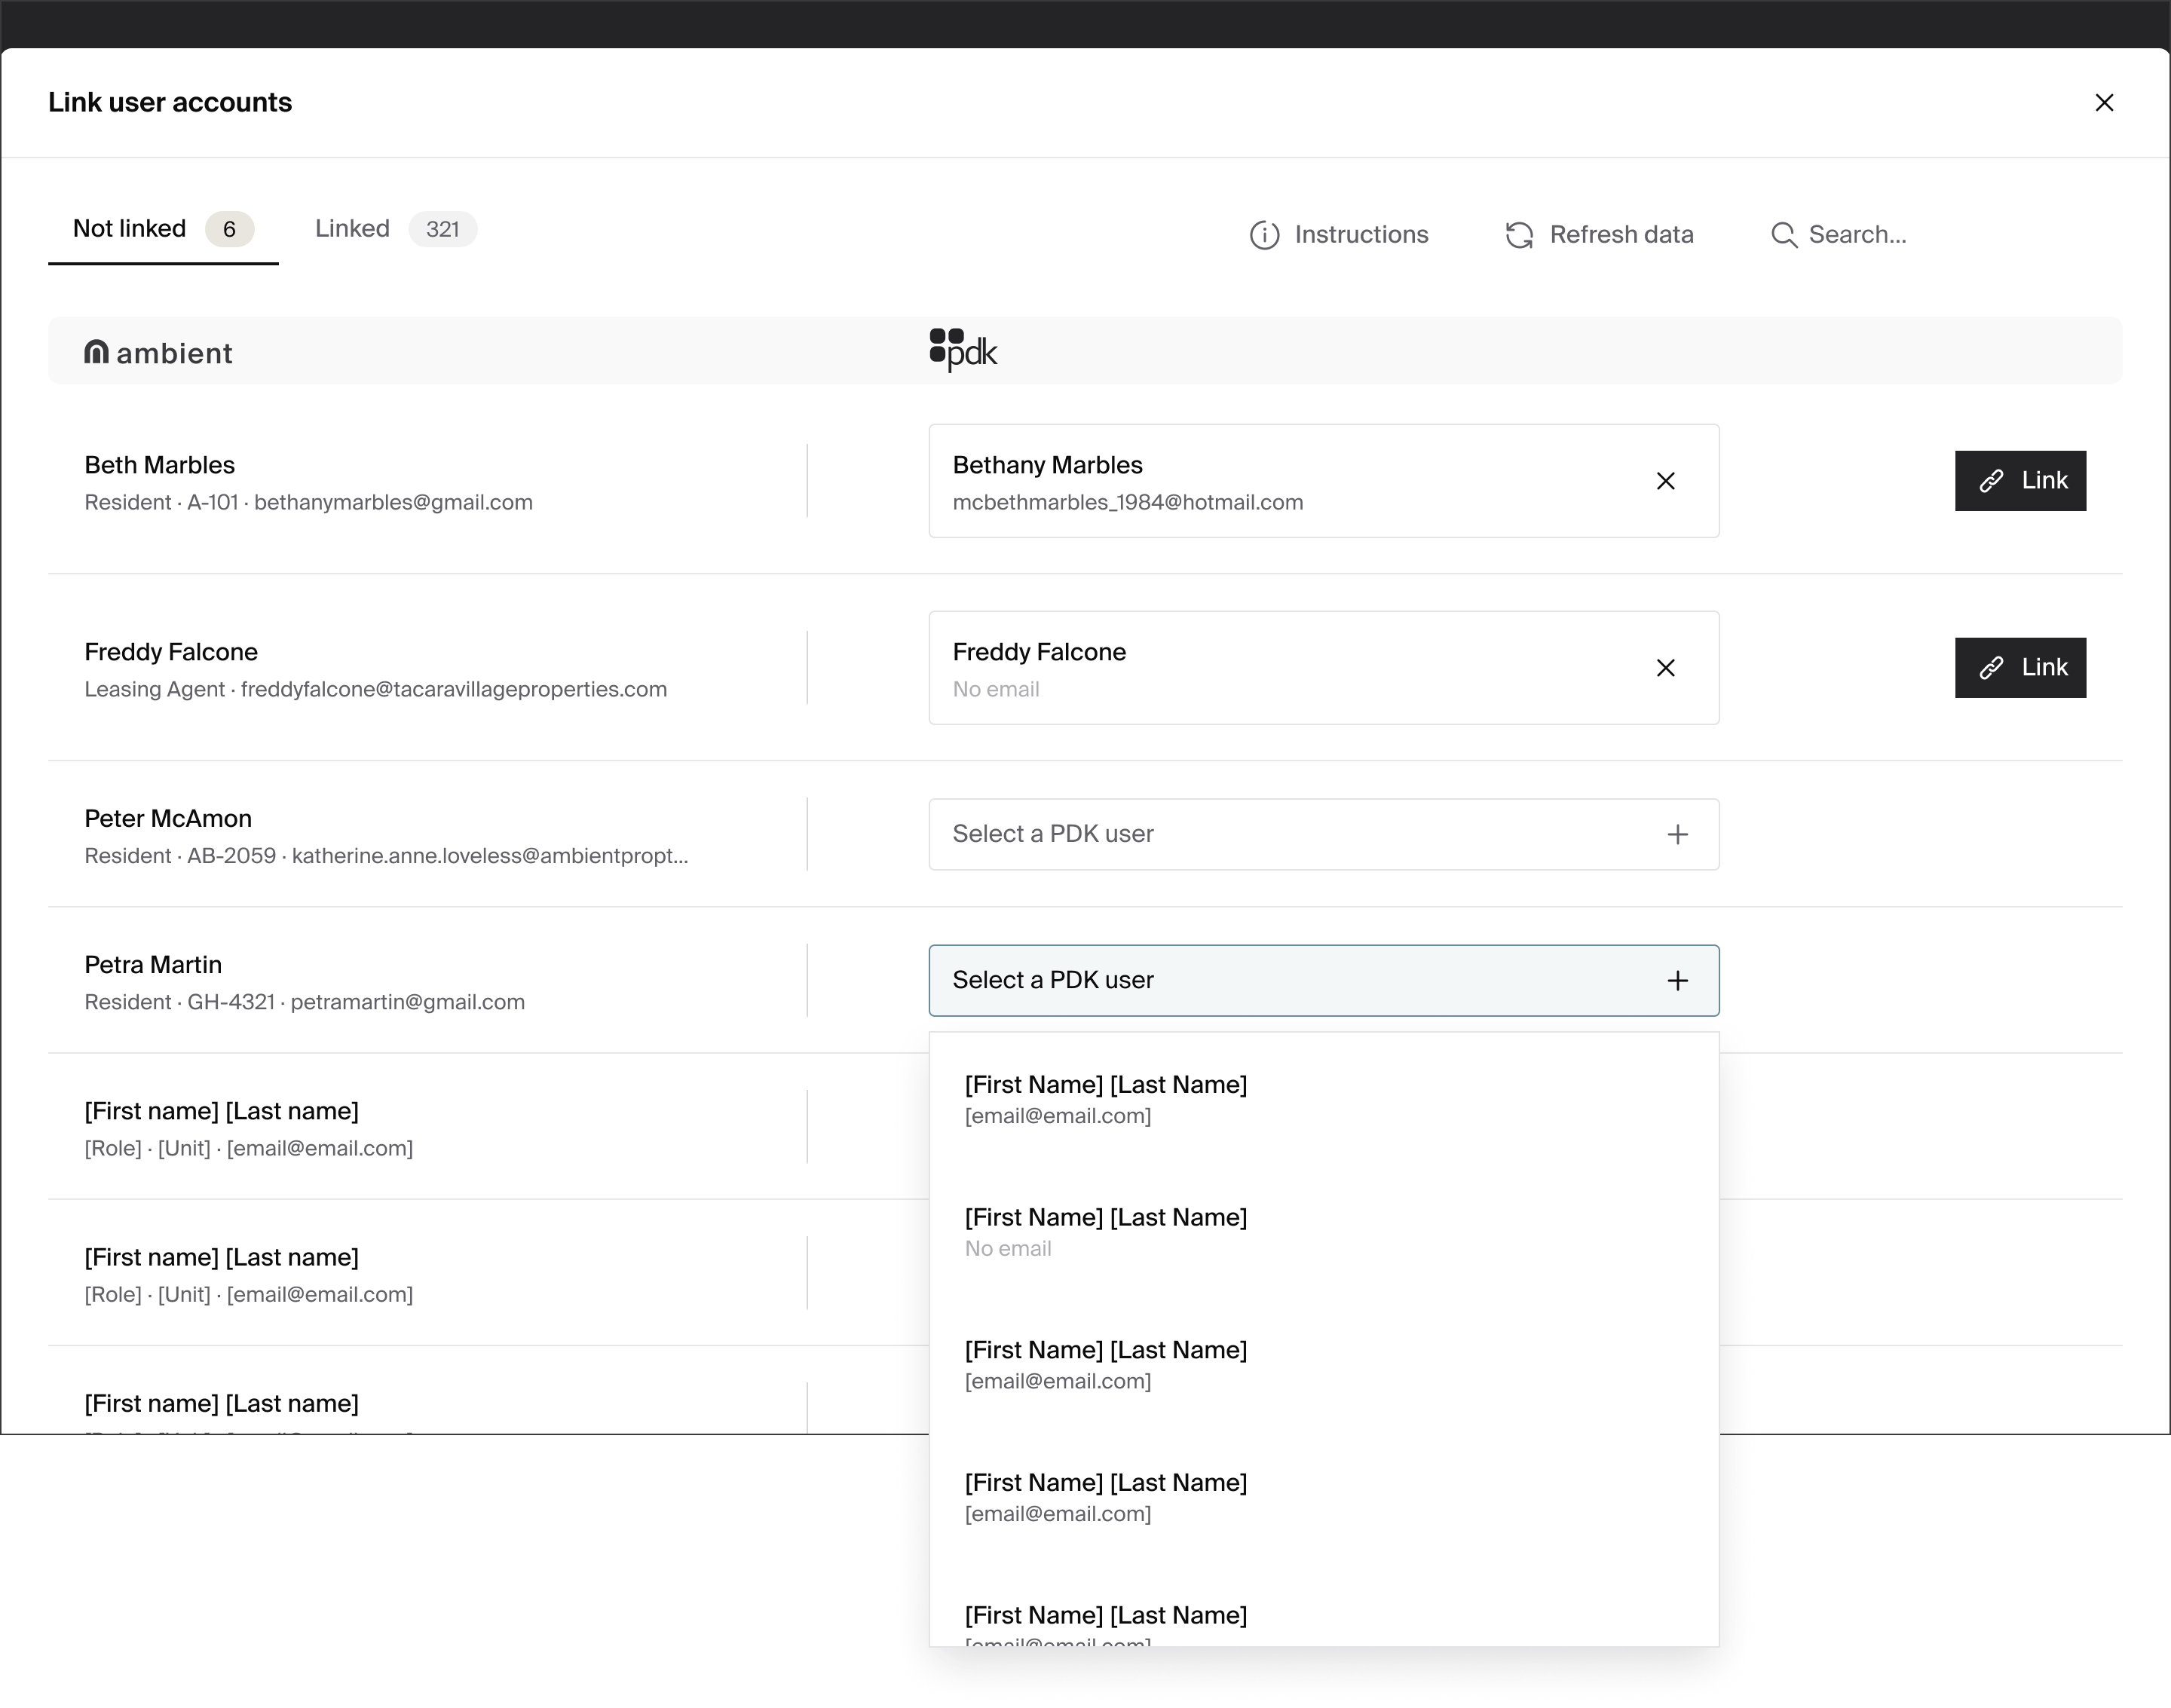Click the plus icon in Petra Martin's selector
This screenshot has height=1708, width=2171.
click(x=1677, y=980)
